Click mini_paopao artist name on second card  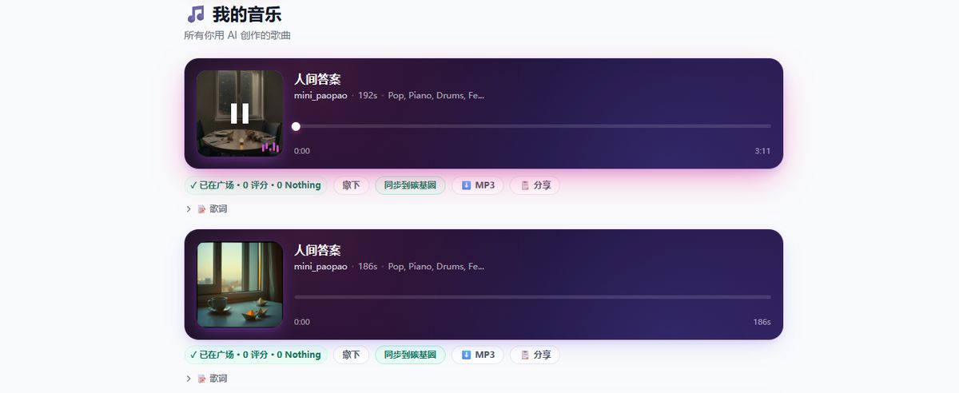tap(320, 267)
